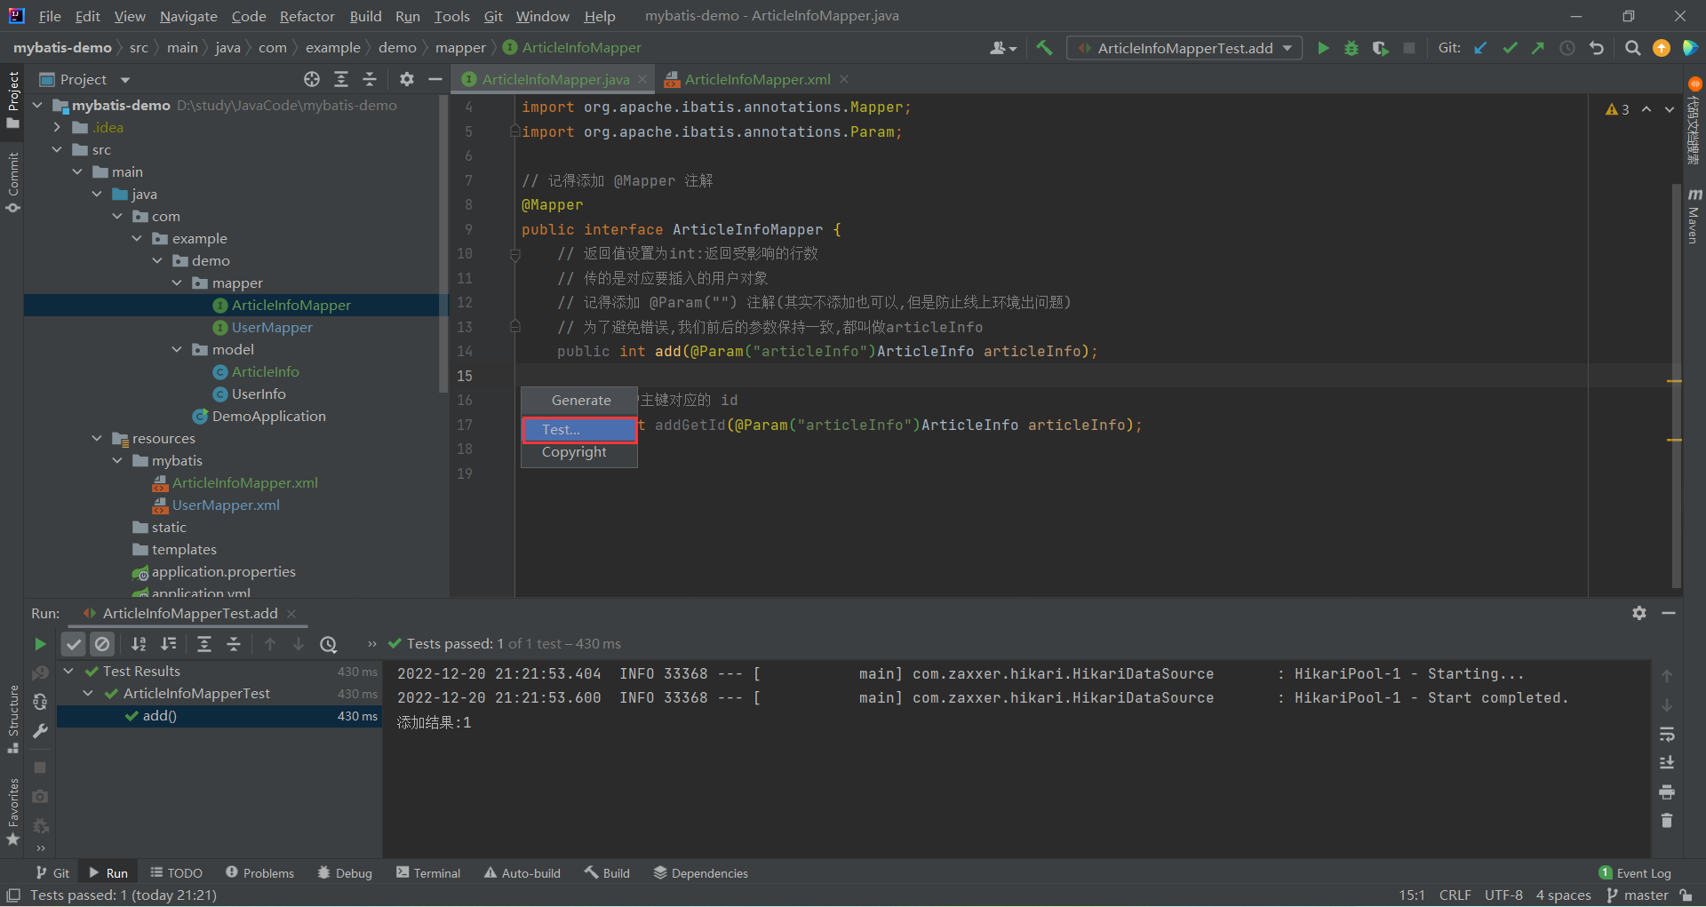The image size is (1706, 907).
Task: Open UserMapper in project tree
Action: click(272, 327)
